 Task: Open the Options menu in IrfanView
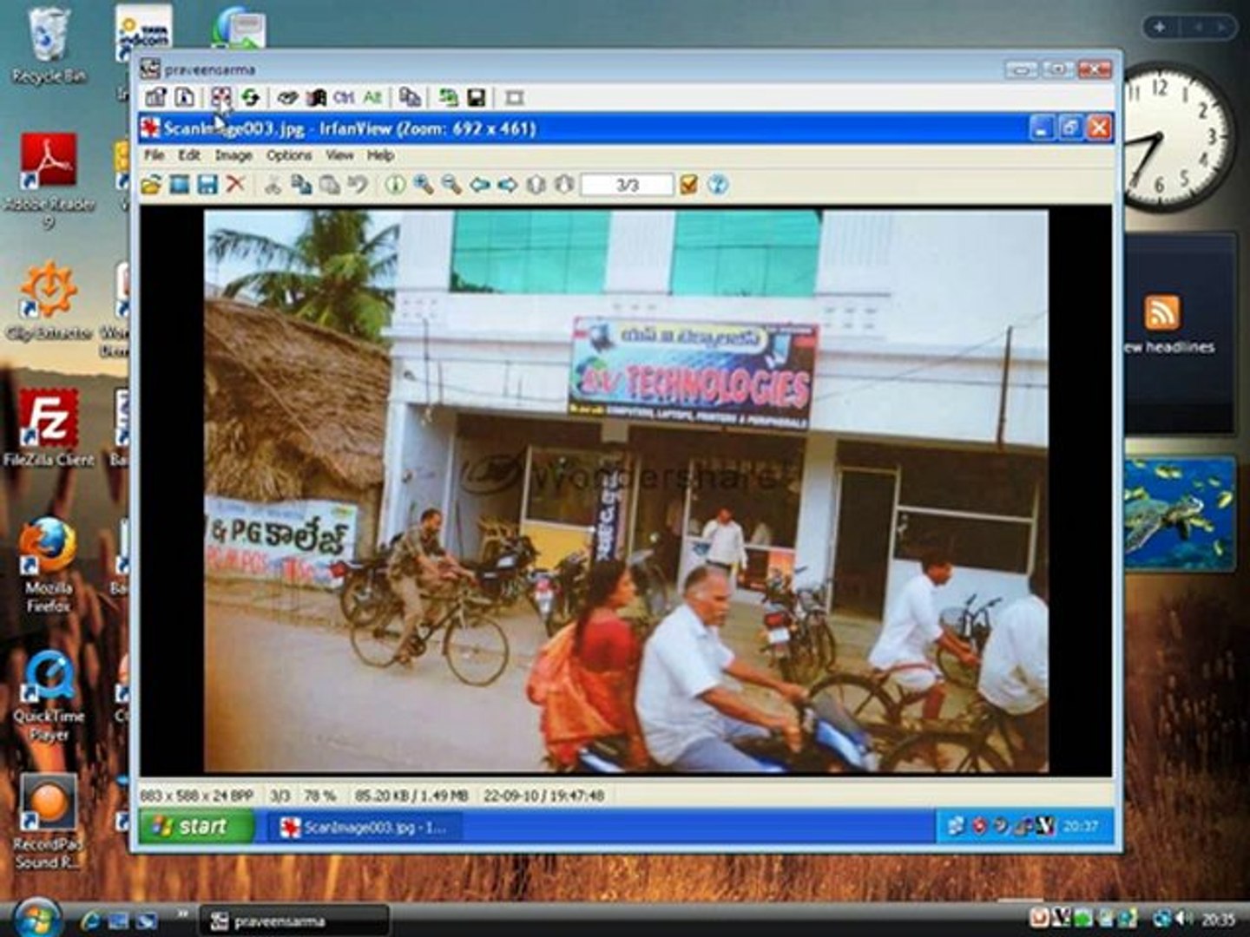(x=289, y=155)
